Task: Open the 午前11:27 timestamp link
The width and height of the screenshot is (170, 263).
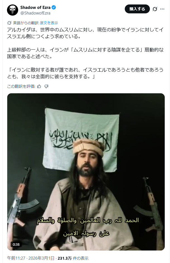Action: [x=16, y=258]
